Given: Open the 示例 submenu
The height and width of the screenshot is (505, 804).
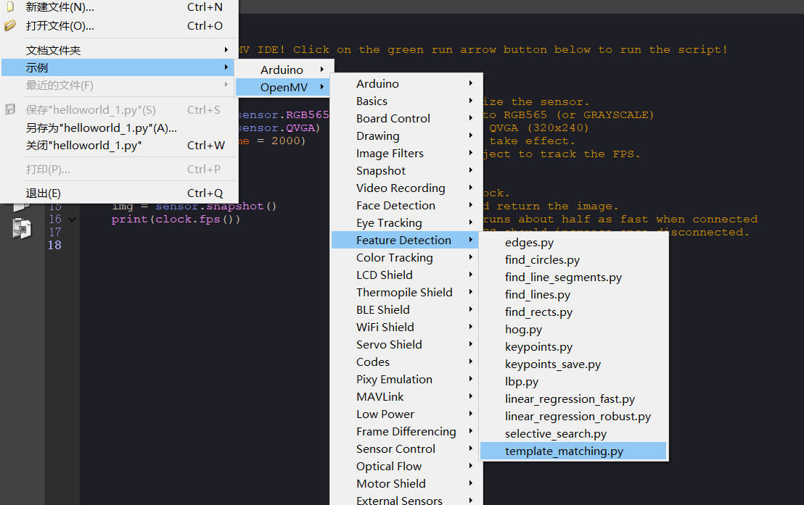Looking at the screenshot, I should click(x=118, y=67).
